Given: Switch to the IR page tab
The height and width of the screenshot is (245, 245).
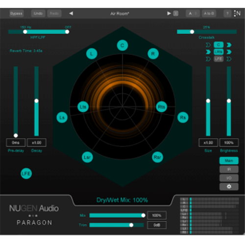Looking at the screenshot, I should click(229, 169).
